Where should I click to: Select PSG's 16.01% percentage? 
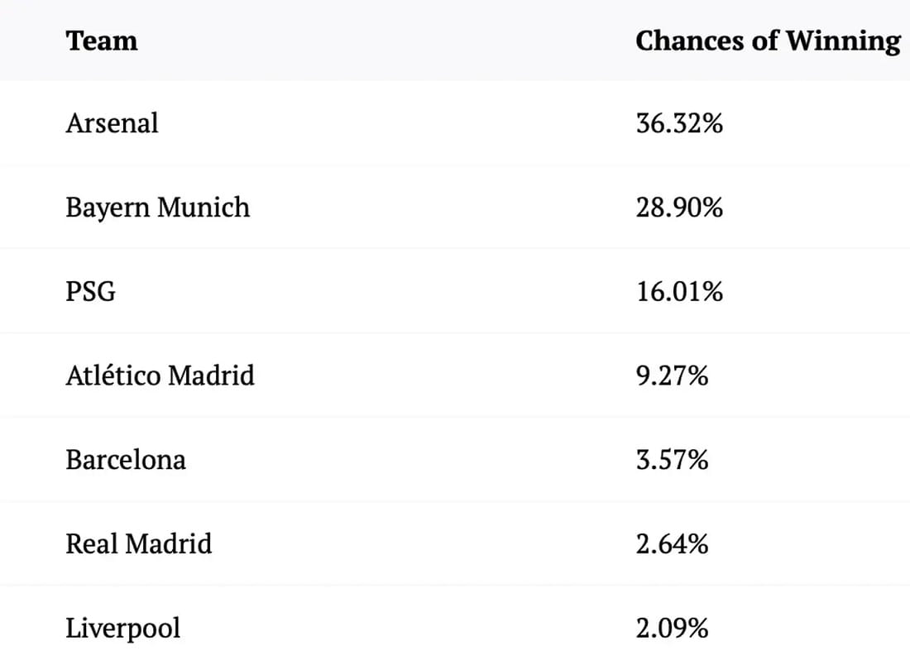pyautogui.click(x=679, y=291)
